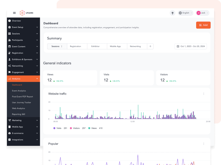Expand the Sessions sidebar chevron

point(37,34)
